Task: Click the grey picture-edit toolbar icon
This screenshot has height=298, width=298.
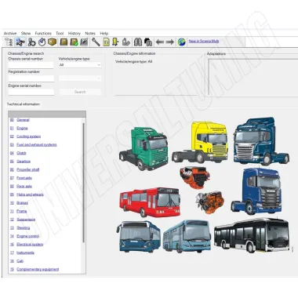Action: 84,42
